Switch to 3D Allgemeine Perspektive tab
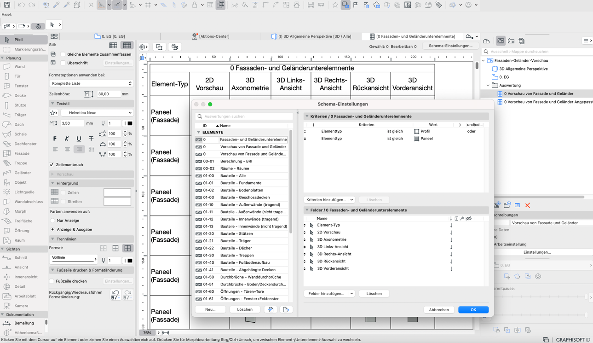The width and height of the screenshot is (593, 343). (311, 36)
